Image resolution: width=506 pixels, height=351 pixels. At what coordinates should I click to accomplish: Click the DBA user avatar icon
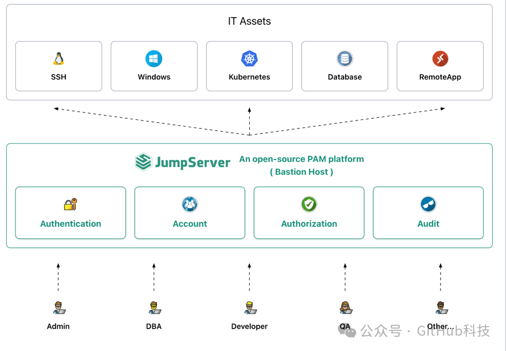coord(155,308)
